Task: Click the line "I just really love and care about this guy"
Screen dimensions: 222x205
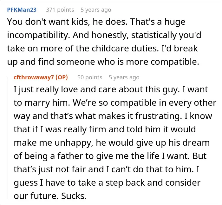Action: pos(96,89)
